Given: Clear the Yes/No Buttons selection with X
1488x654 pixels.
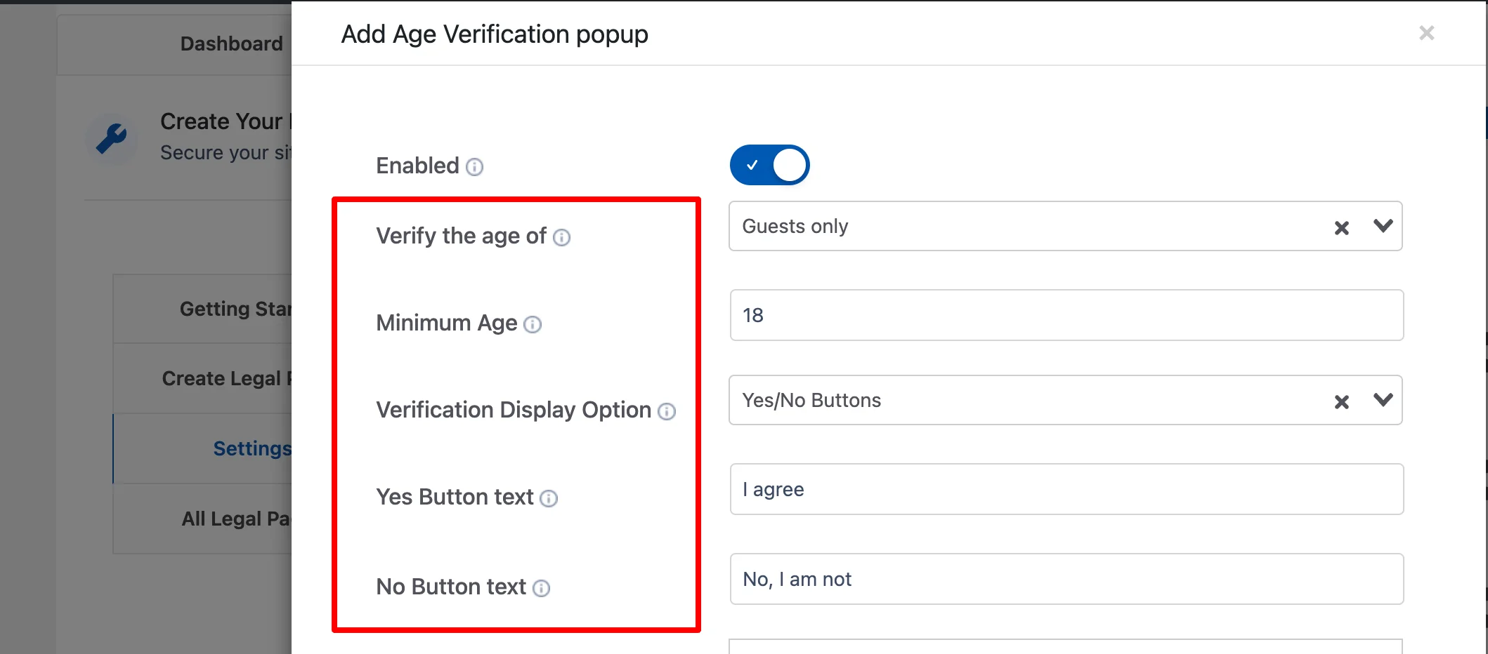Looking at the screenshot, I should pyautogui.click(x=1342, y=402).
